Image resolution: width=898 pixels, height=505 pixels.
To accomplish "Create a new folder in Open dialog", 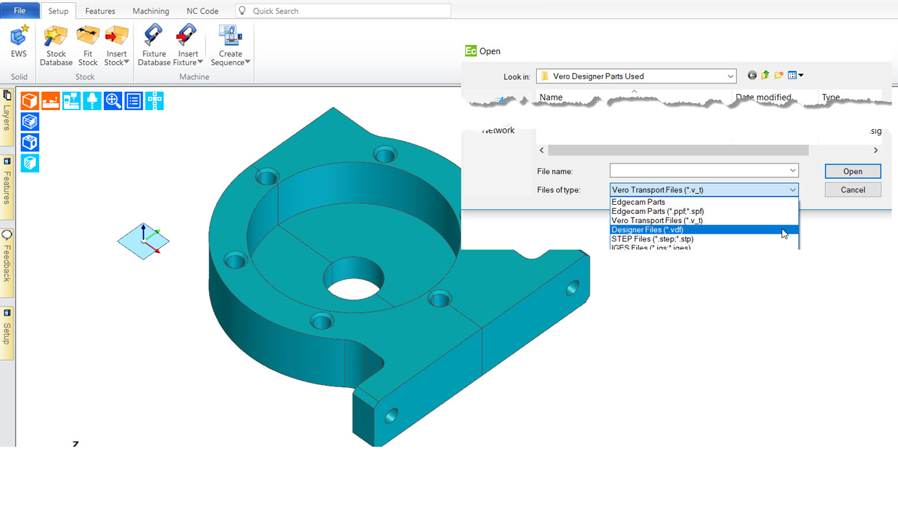I will 779,76.
